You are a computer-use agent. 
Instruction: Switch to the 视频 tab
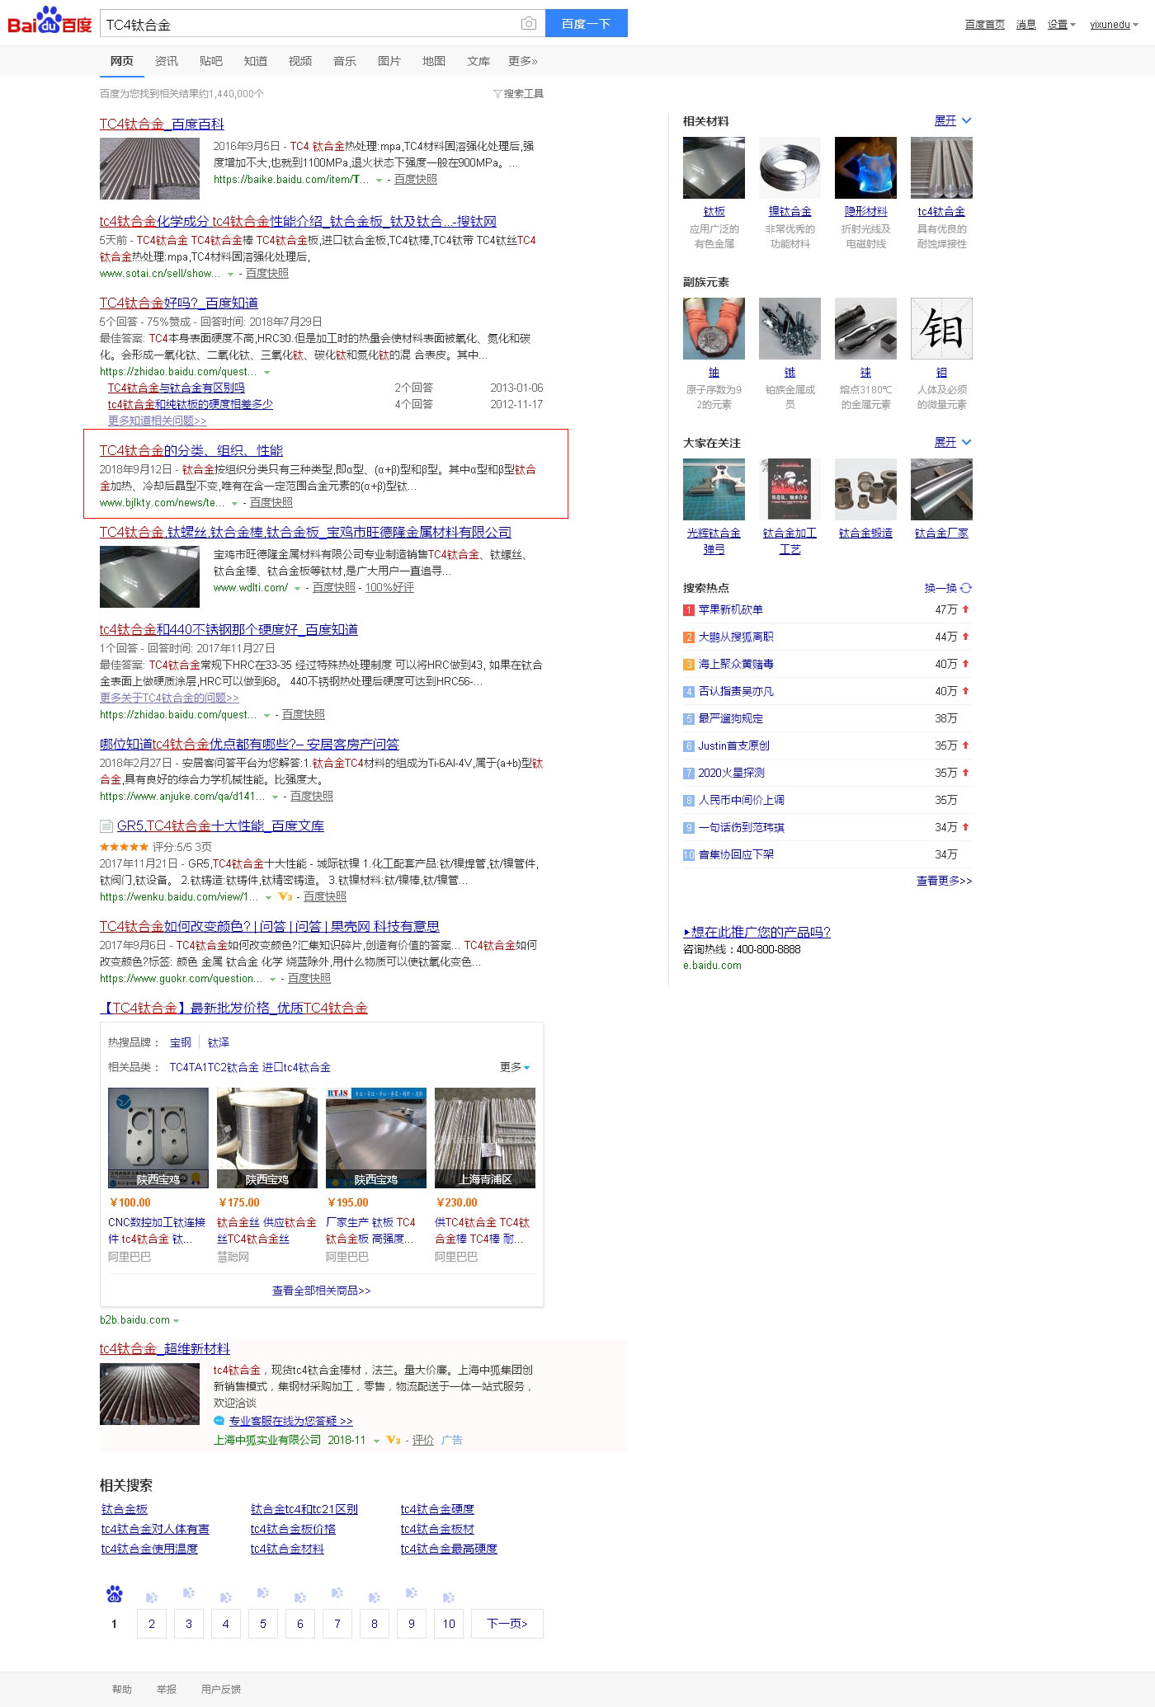click(300, 61)
